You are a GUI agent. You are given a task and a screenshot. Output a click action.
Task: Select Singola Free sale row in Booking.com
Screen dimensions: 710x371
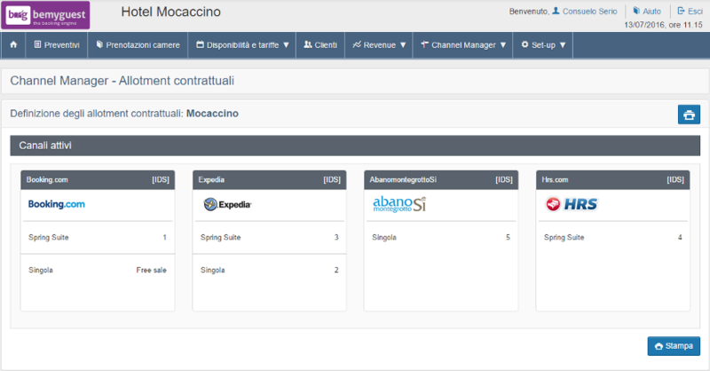[96, 270]
